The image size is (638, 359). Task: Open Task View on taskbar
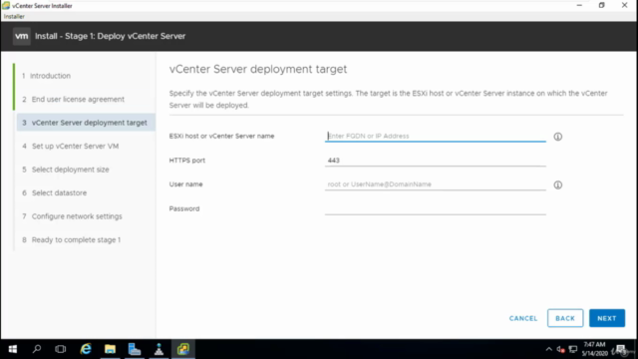(61, 349)
